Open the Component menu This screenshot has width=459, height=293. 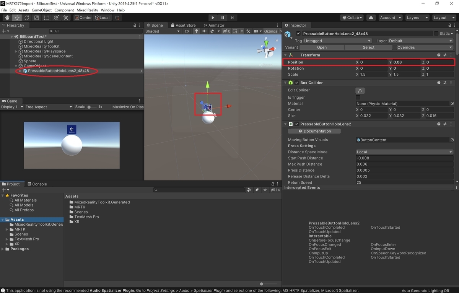(x=64, y=10)
